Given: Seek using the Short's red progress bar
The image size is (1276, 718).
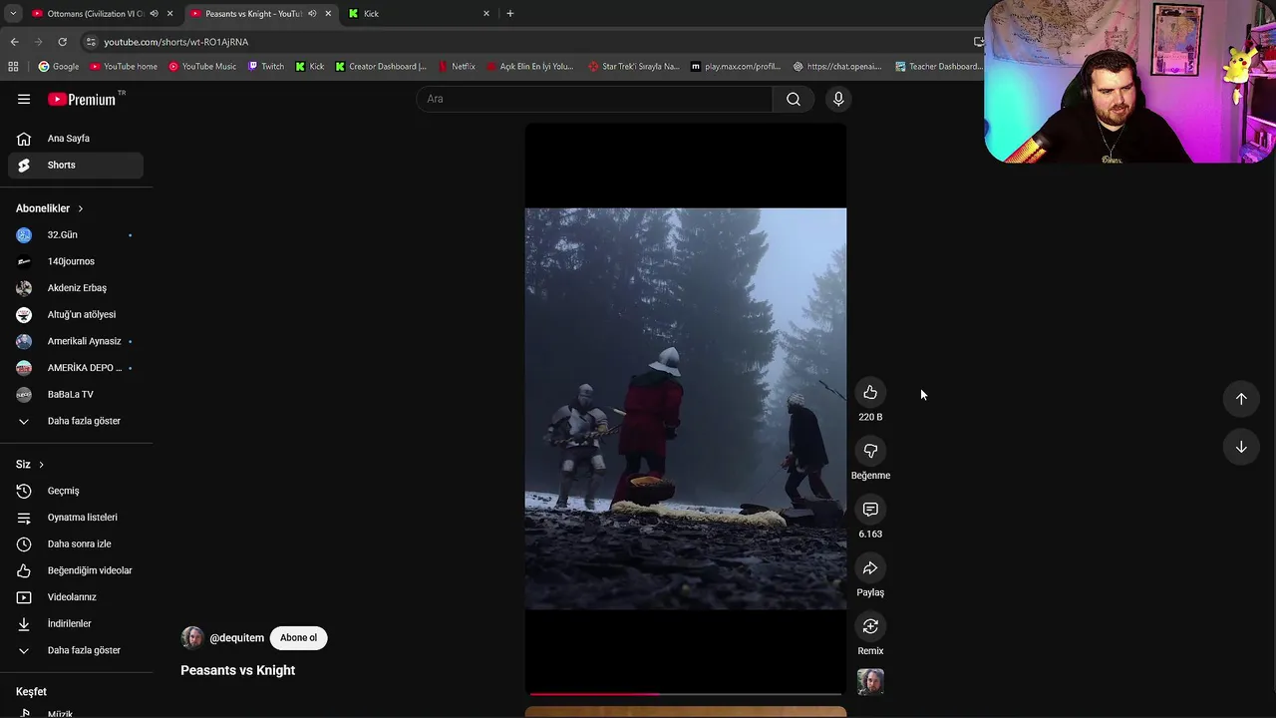Looking at the screenshot, I should point(686,693).
